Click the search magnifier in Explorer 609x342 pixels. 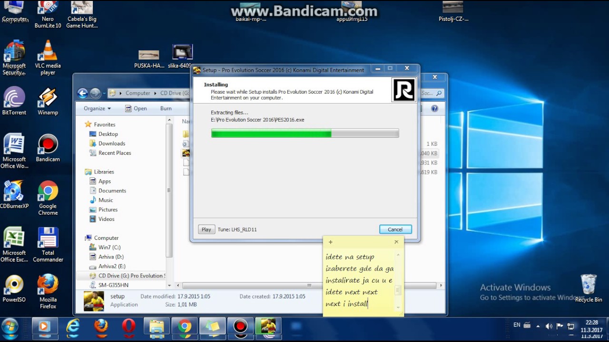pos(439,94)
